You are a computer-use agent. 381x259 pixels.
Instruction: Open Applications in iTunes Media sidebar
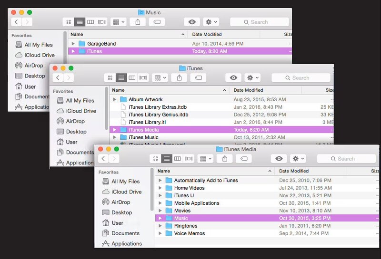[x=122, y=243]
